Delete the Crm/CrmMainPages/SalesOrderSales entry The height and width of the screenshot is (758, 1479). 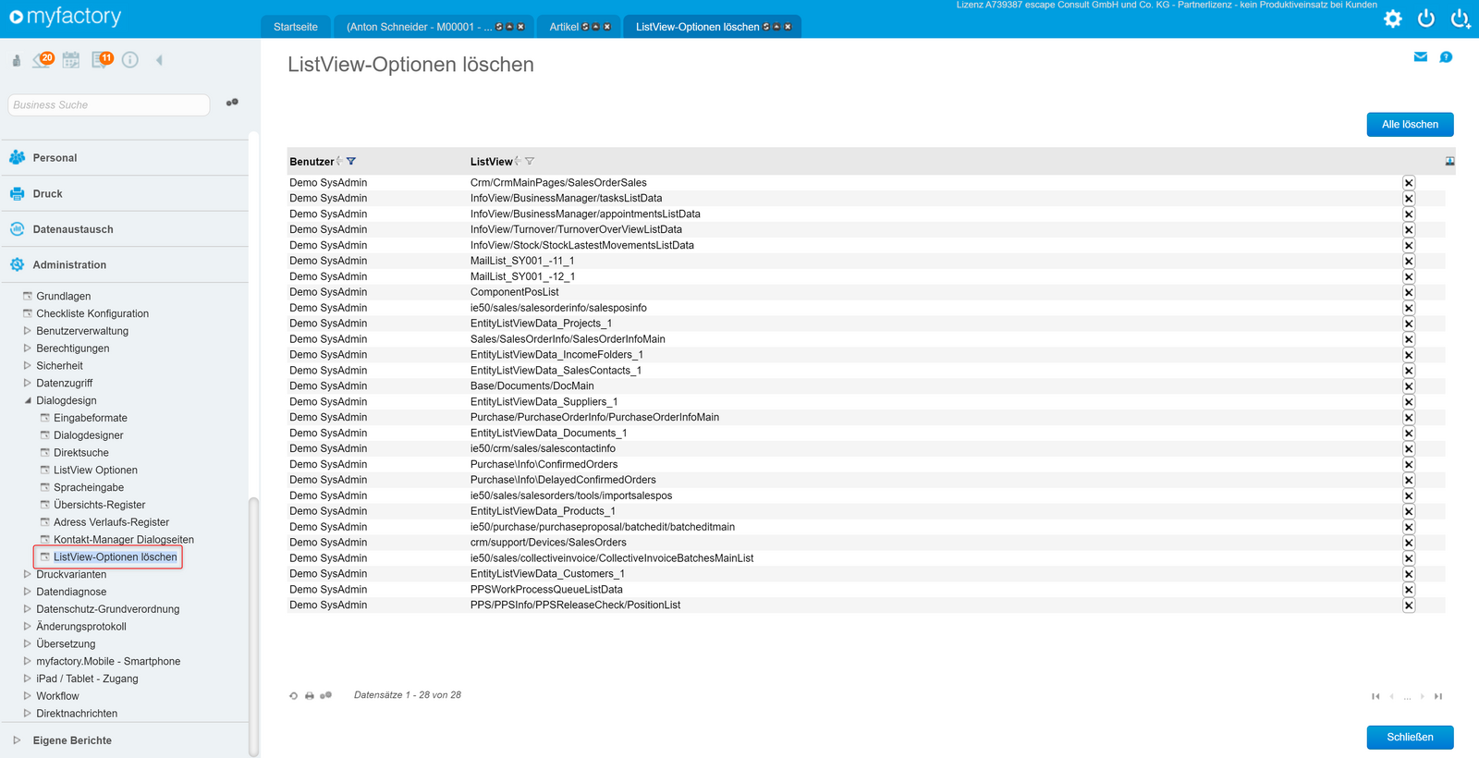(x=1409, y=183)
